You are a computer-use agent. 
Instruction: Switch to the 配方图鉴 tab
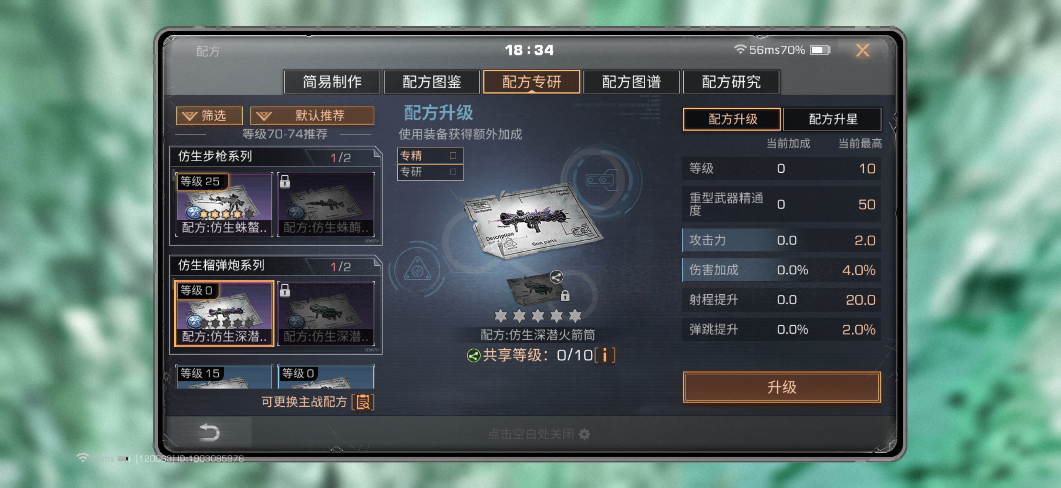click(432, 82)
